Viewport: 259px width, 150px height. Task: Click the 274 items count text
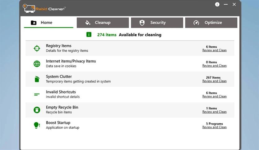(107, 35)
